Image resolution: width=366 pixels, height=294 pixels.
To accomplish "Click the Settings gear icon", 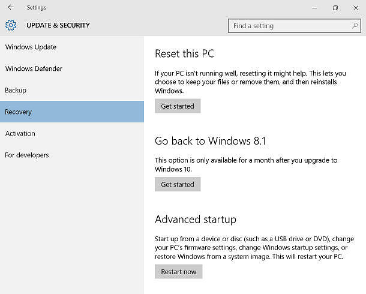I will [x=11, y=25].
